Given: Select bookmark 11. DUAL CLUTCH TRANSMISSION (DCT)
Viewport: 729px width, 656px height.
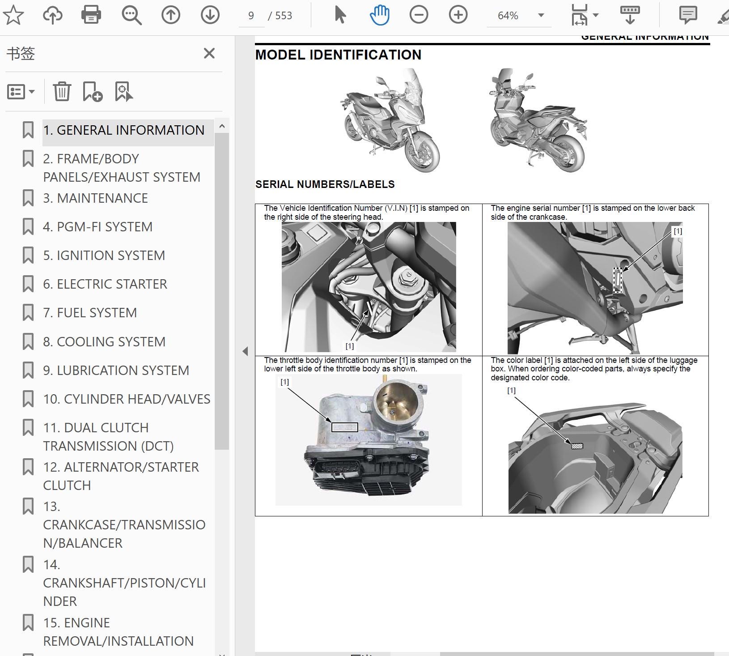Looking at the screenshot, I should pos(108,437).
